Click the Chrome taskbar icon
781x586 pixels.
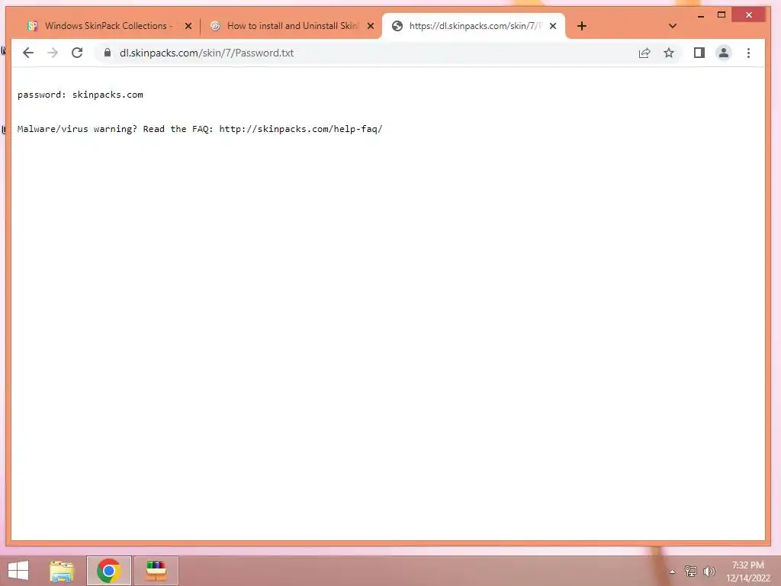coord(108,571)
